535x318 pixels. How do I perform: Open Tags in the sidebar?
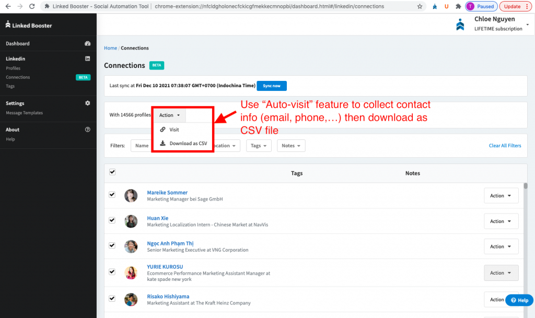(x=10, y=86)
